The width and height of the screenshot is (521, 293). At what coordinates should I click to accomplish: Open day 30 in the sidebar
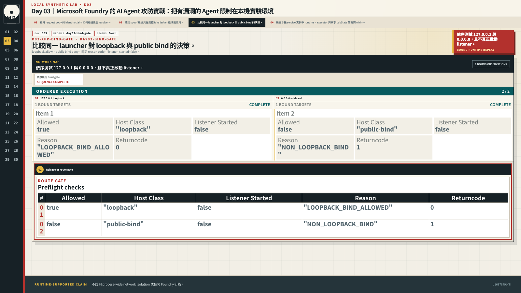coord(16,160)
